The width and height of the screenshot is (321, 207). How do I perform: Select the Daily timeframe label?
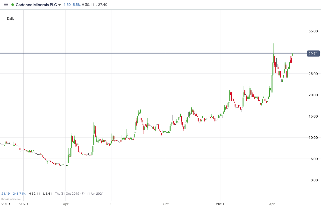(x=11, y=19)
